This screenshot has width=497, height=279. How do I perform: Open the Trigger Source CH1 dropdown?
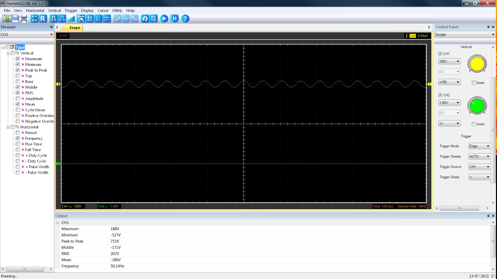point(479,167)
